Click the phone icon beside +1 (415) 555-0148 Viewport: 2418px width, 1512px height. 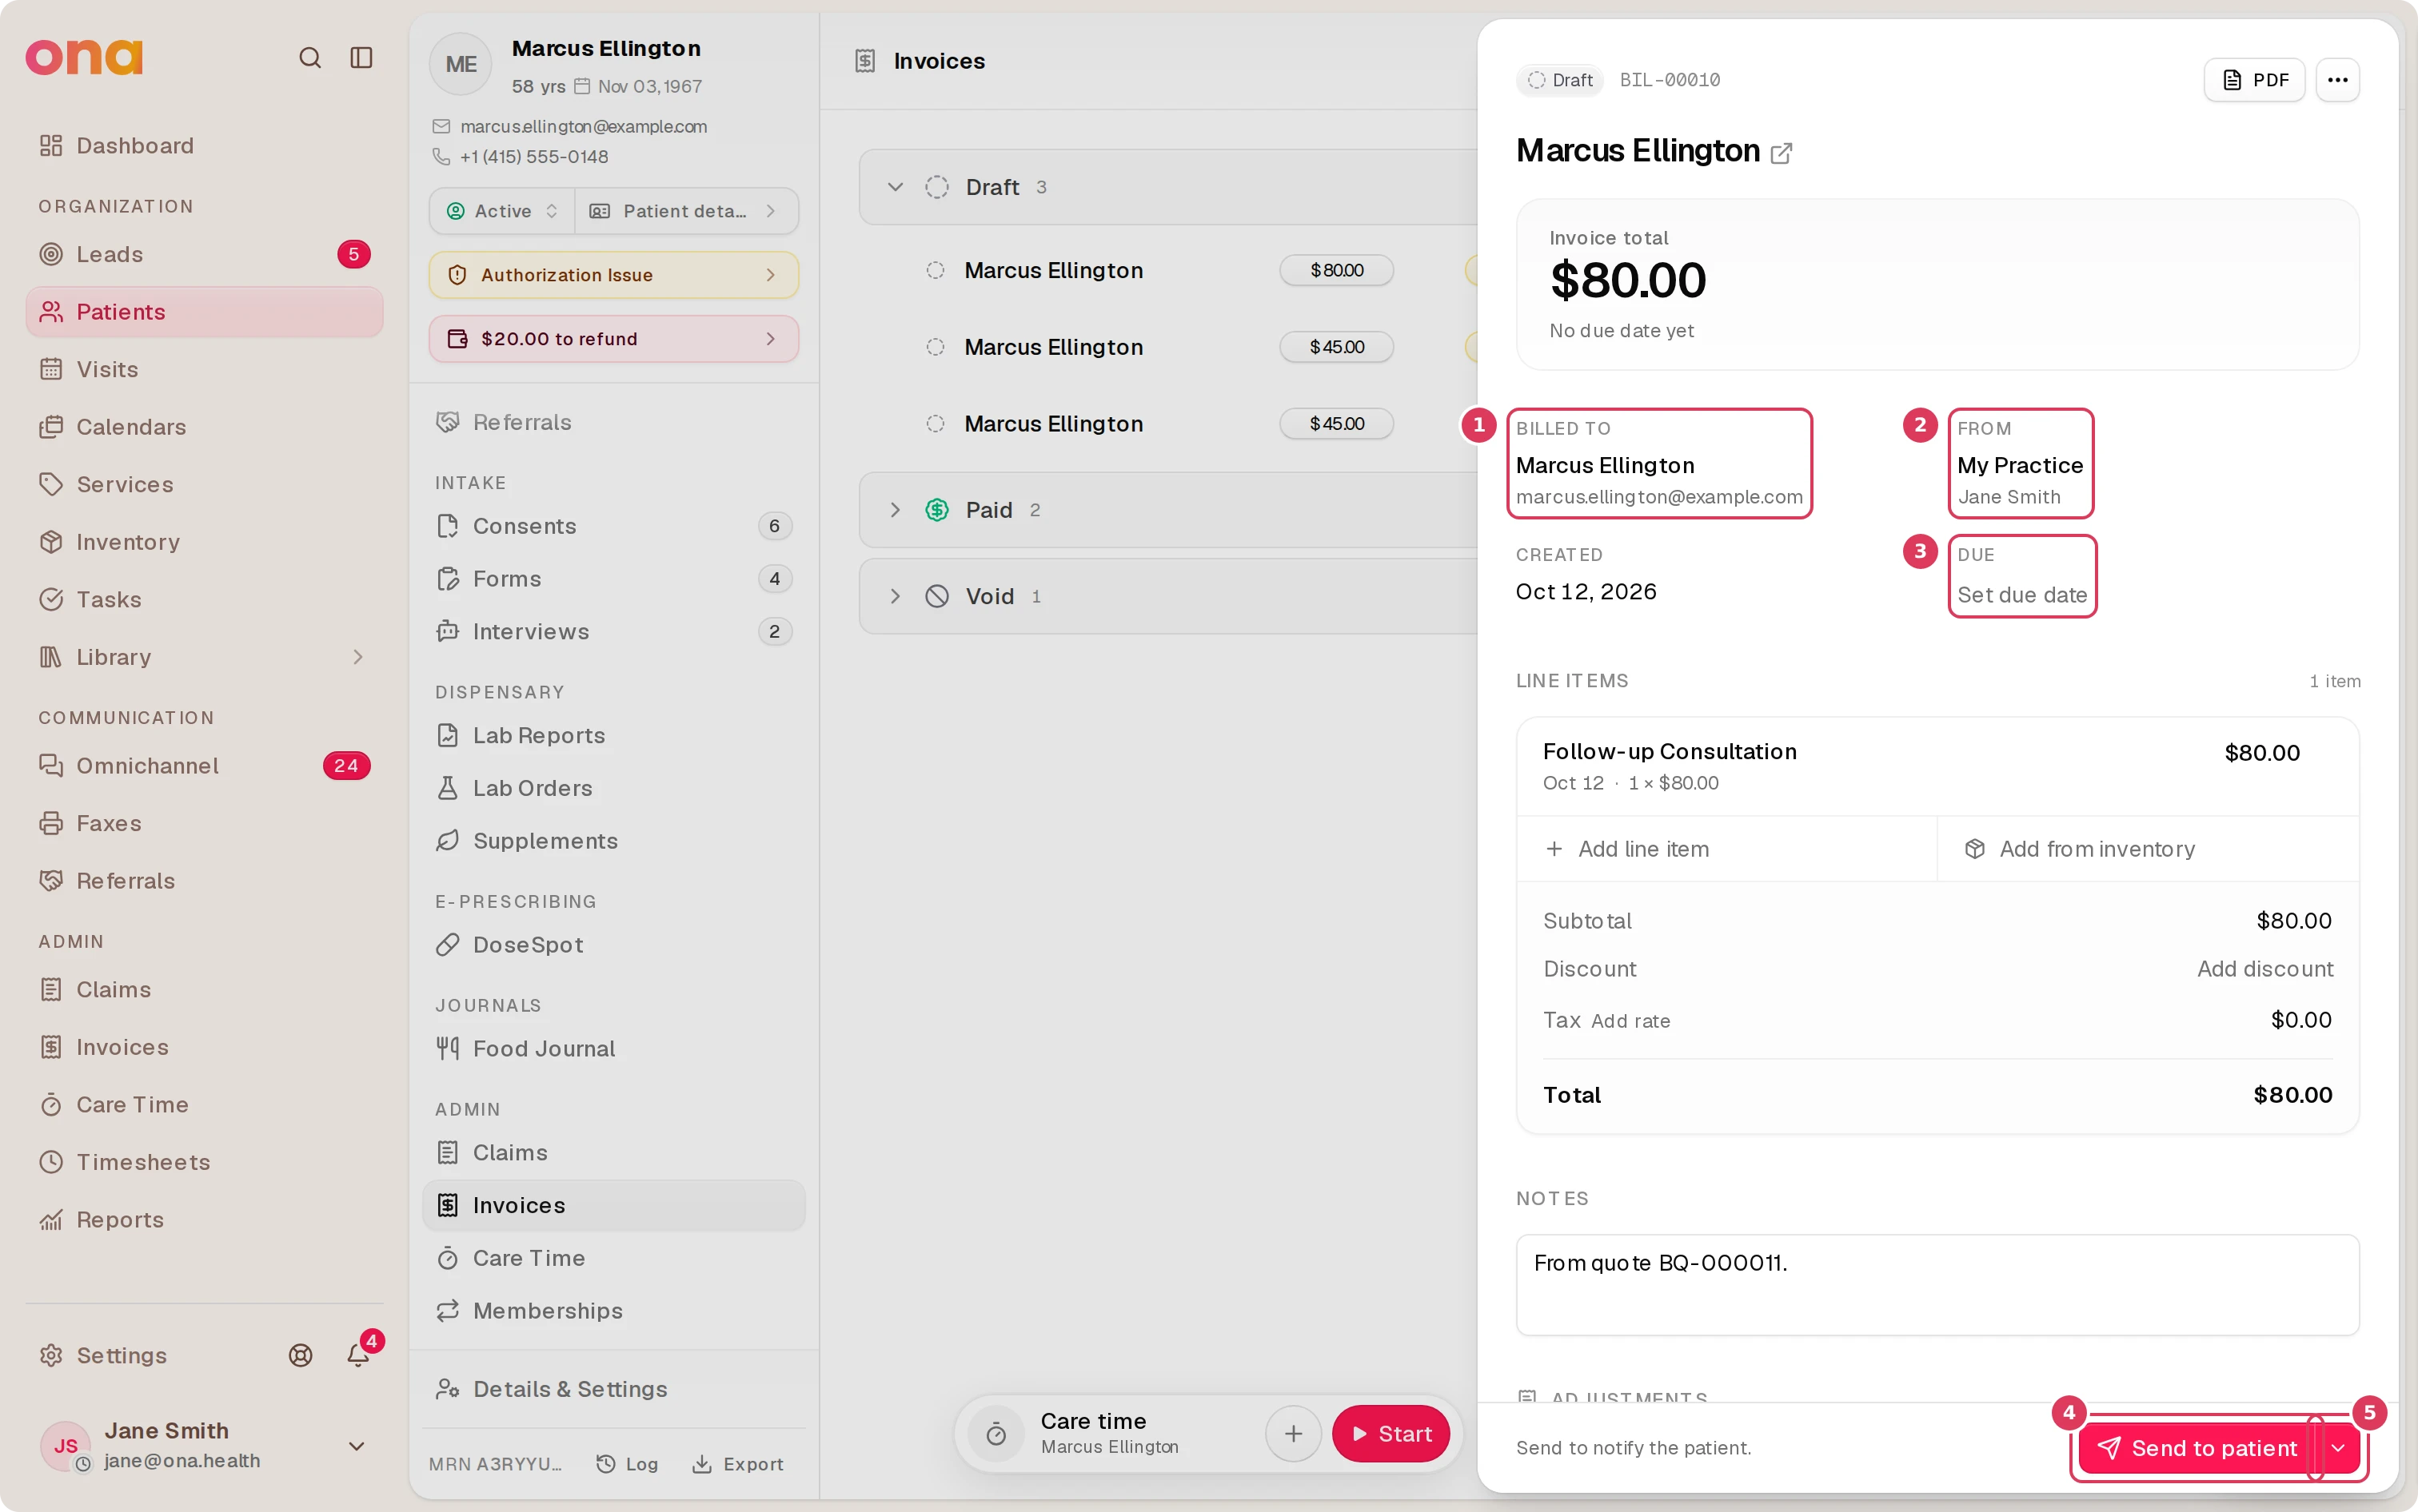tap(441, 157)
